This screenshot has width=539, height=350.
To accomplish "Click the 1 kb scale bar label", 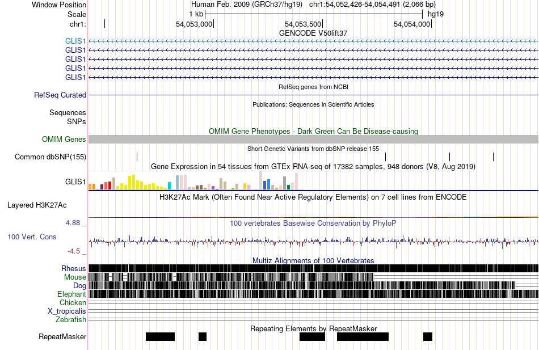I will pyautogui.click(x=196, y=14).
